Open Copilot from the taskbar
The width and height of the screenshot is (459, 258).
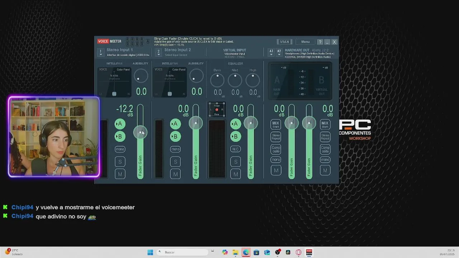click(224, 252)
